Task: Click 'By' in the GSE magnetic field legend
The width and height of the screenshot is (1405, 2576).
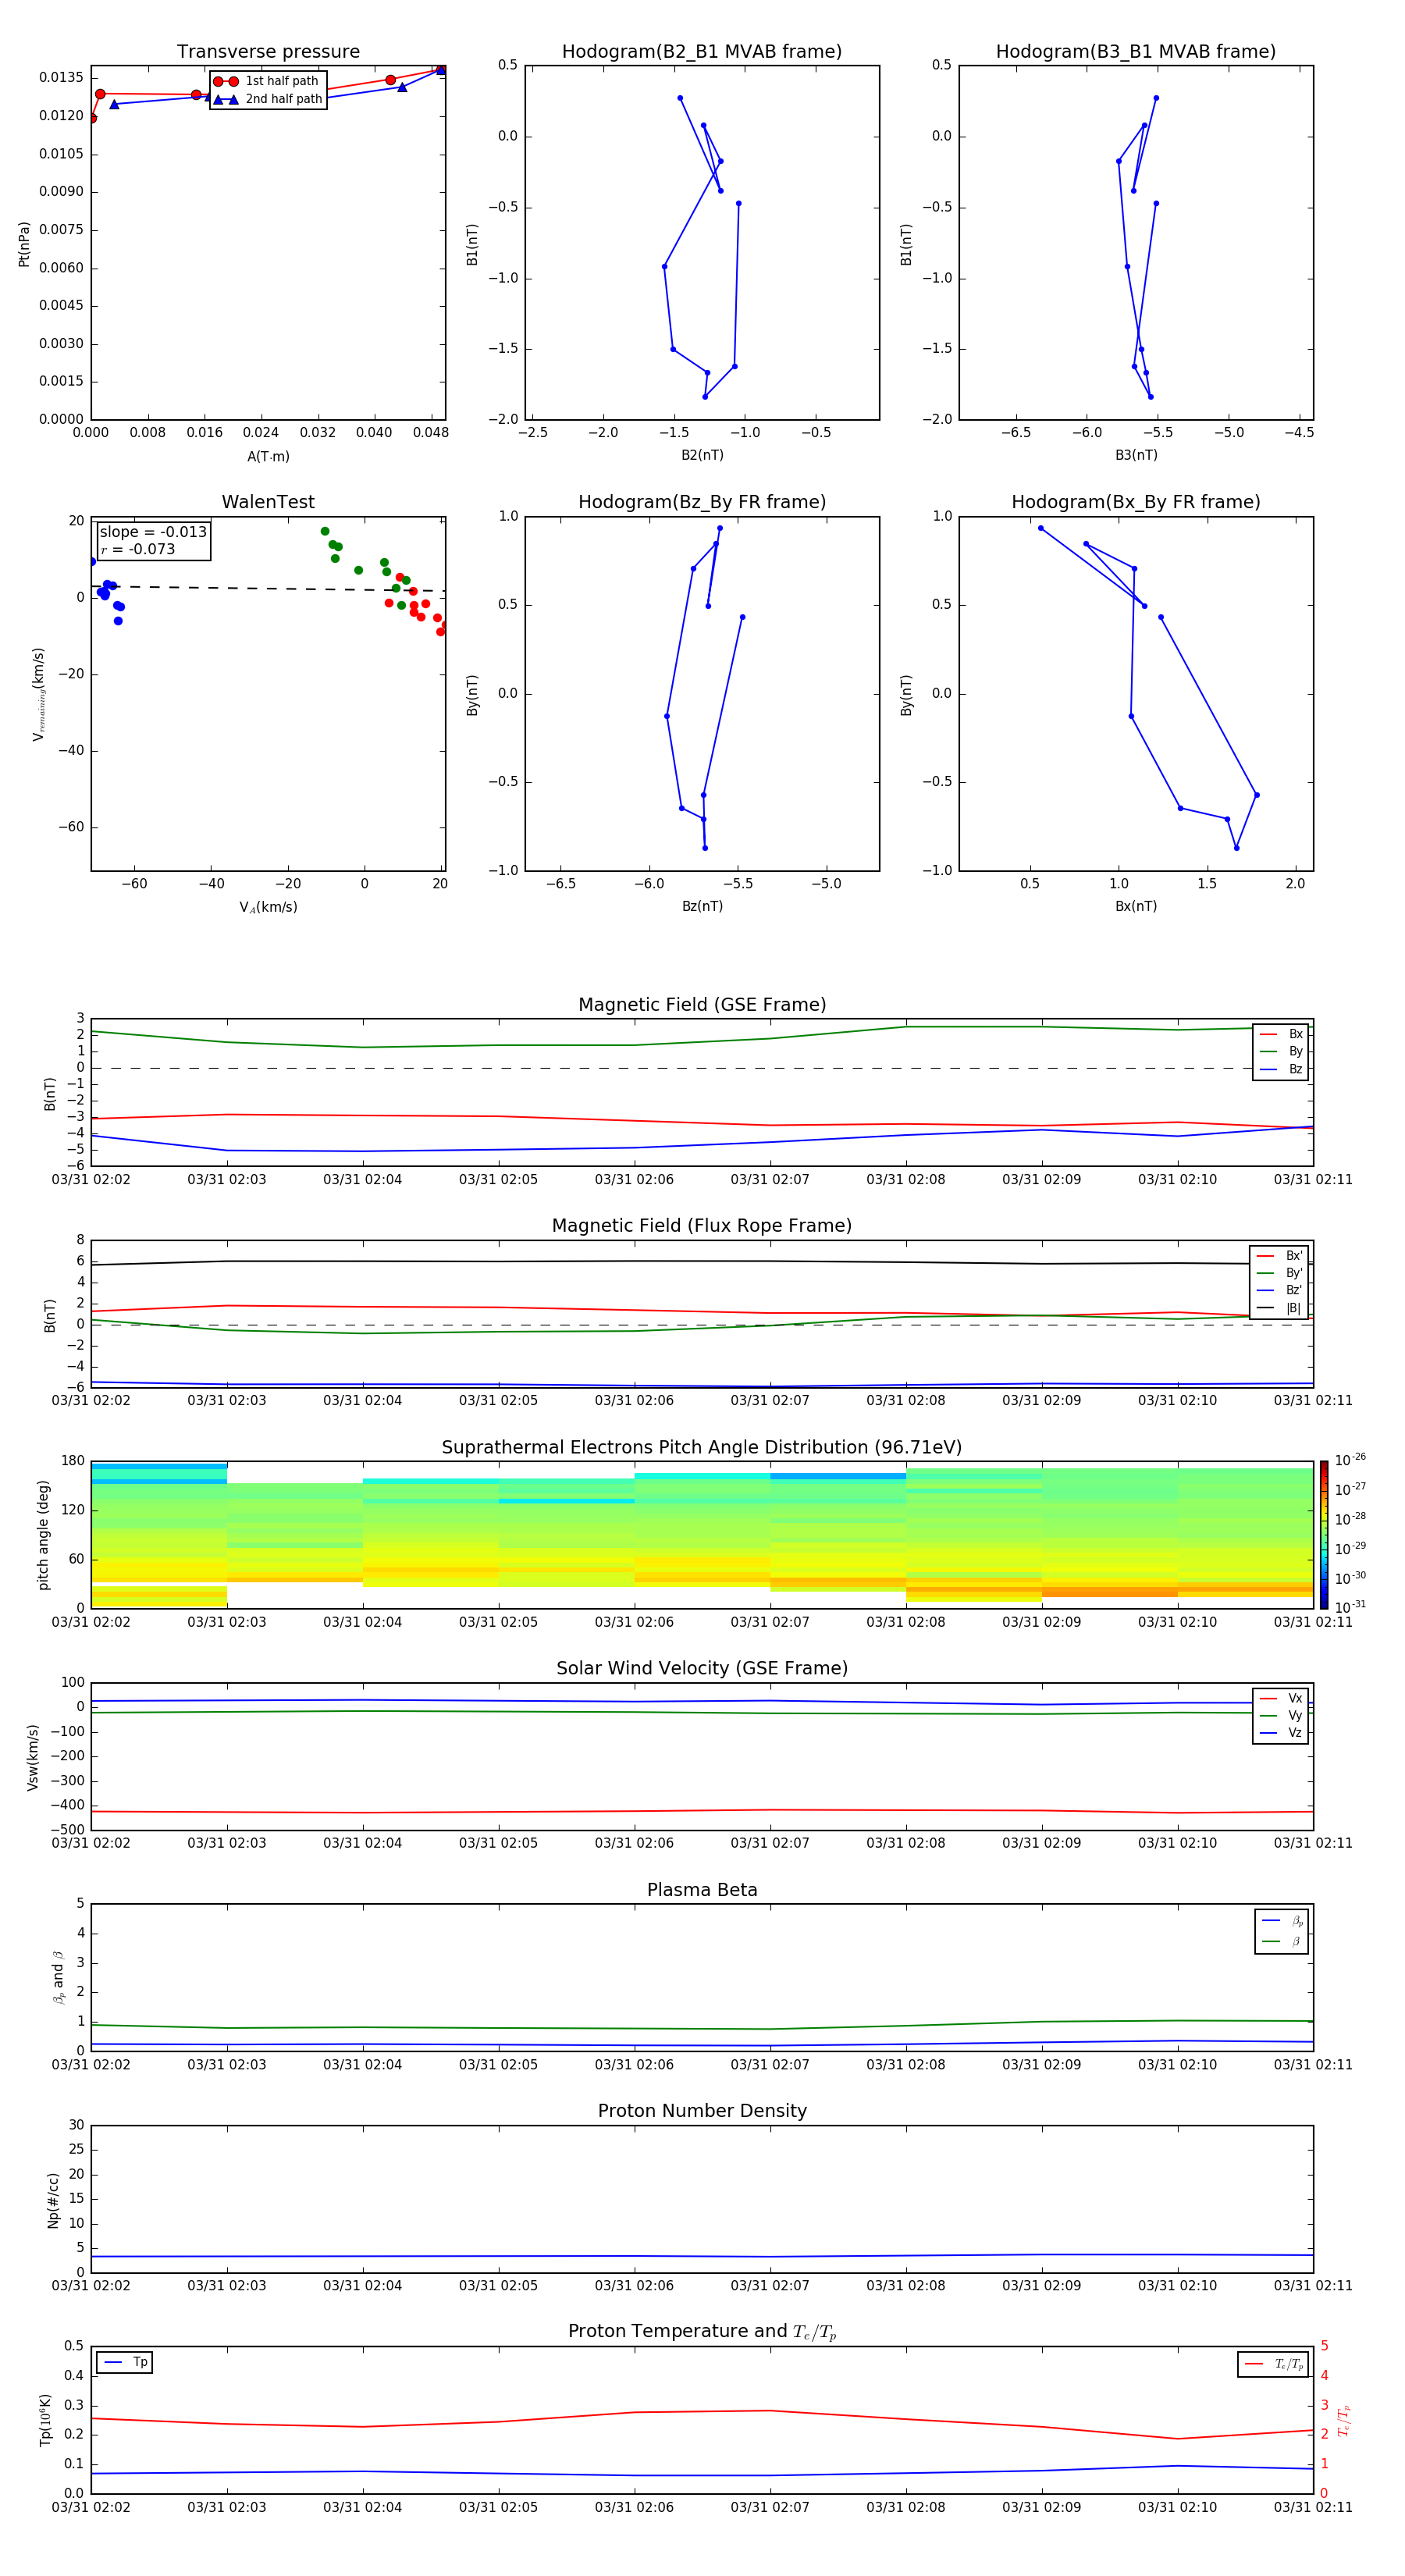Action: tap(1281, 1051)
